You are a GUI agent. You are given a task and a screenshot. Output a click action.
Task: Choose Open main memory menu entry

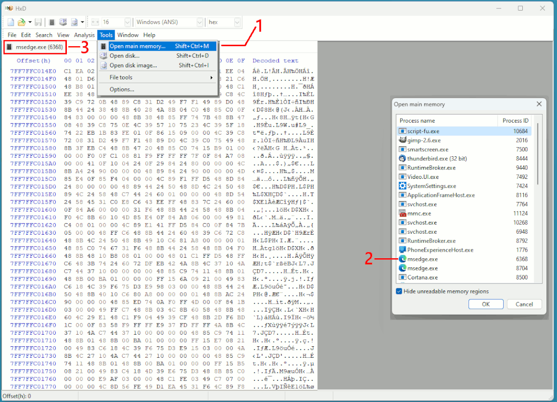(x=158, y=46)
